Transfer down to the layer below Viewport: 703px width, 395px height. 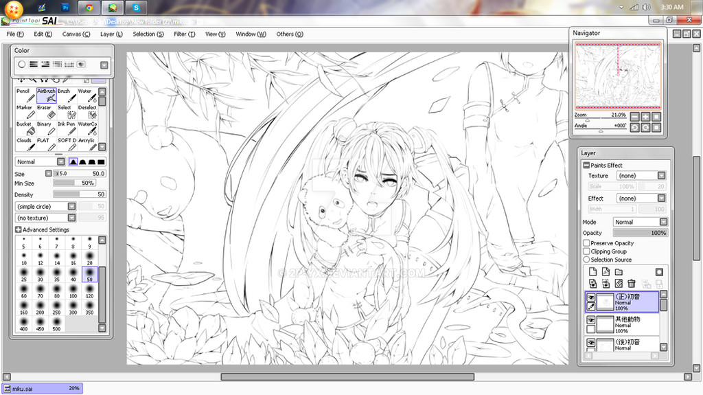(592, 284)
